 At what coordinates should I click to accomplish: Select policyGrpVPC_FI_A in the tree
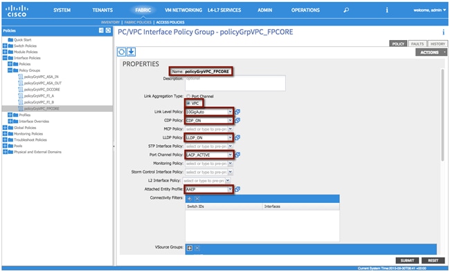[x=39, y=96]
